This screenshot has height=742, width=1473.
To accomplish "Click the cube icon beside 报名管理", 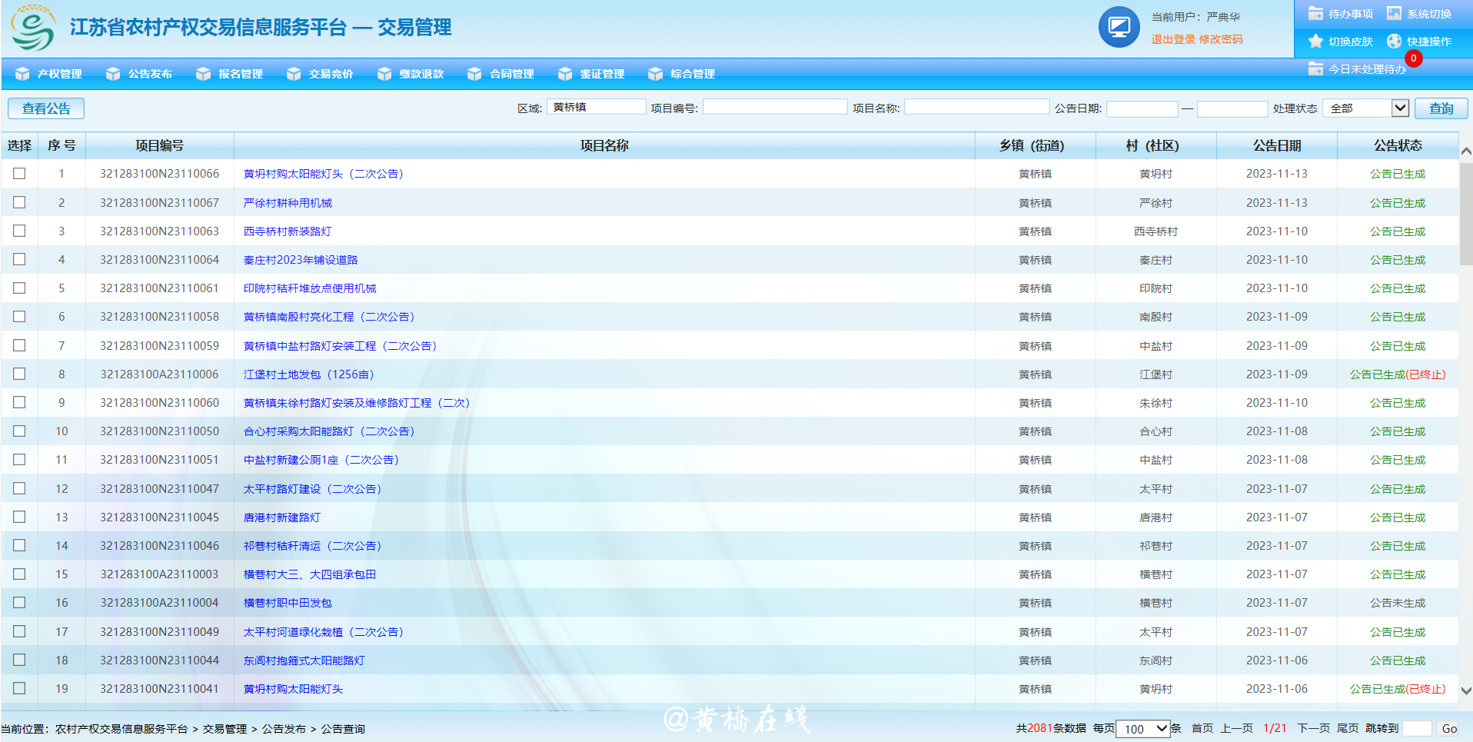I will click(203, 74).
